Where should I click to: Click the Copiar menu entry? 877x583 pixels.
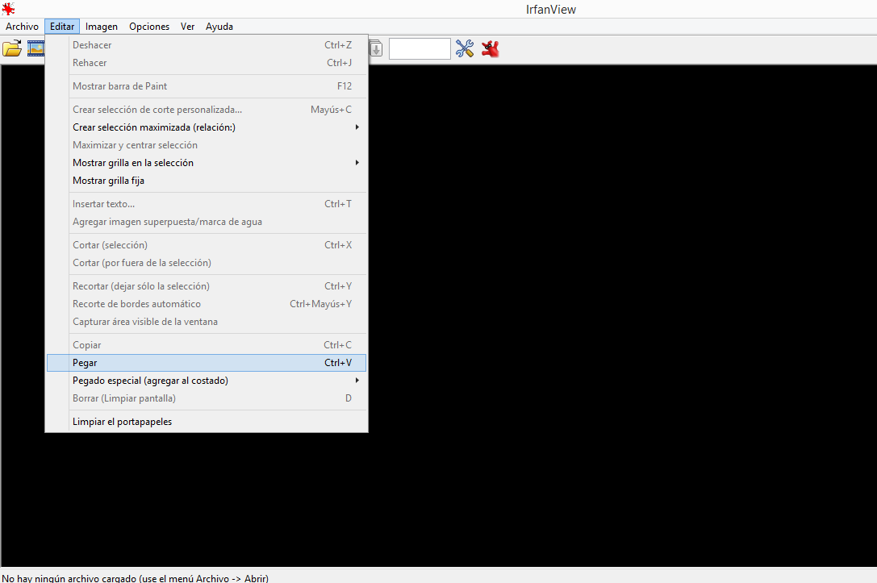(207, 345)
